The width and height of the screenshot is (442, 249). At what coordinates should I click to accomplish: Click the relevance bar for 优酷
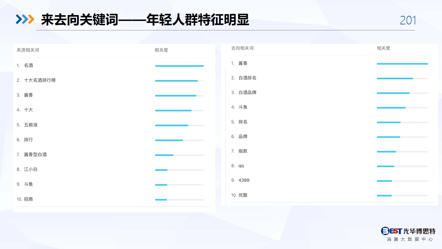402,195
